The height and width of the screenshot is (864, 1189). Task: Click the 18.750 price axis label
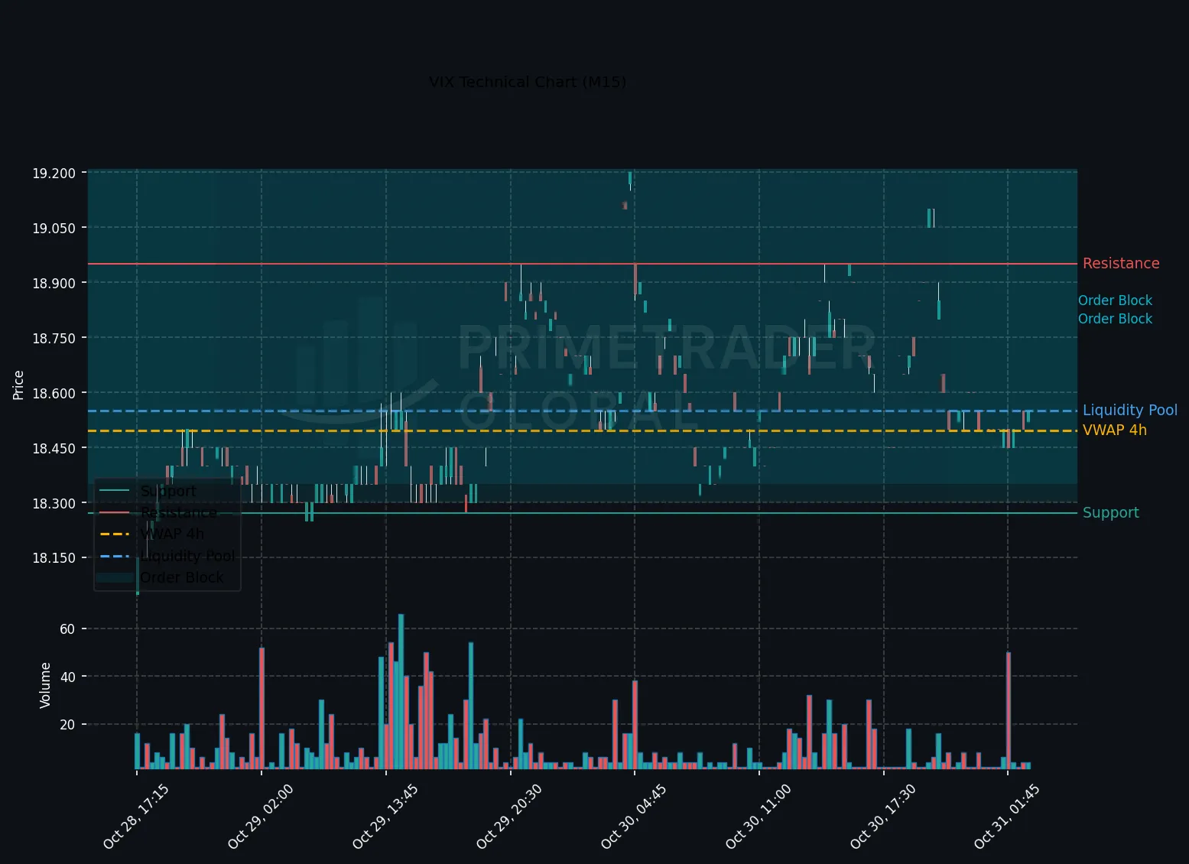[54, 338]
